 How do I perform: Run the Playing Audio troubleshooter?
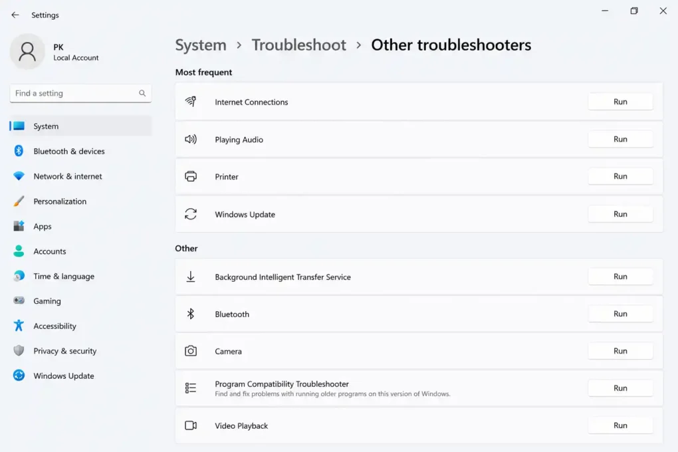pos(620,140)
